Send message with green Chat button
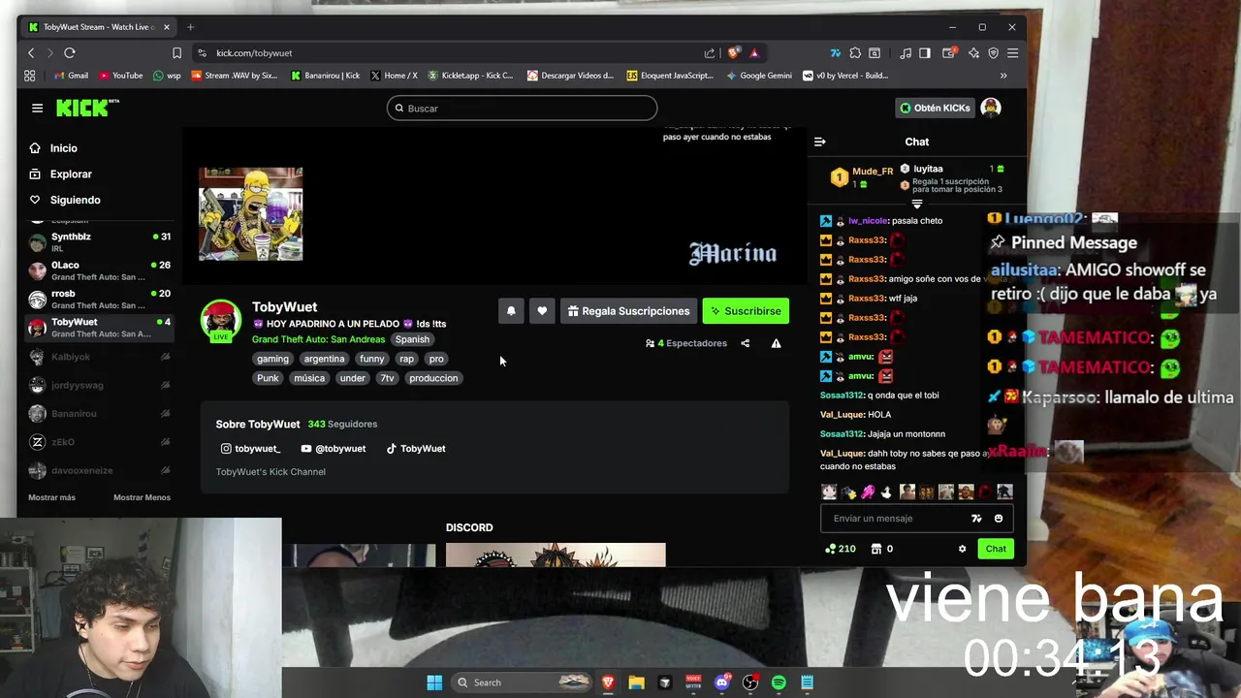The width and height of the screenshot is (1241, 698). (996, 549)
